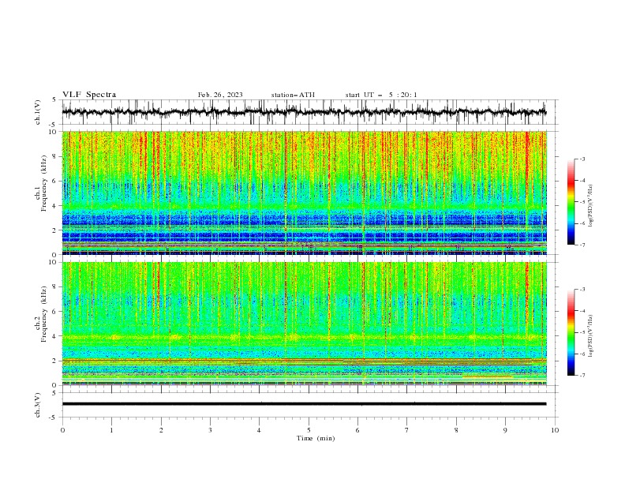Click the ch.1 waveform trace at the top
This screenshot has height=483, width=625.
point(304,112)
